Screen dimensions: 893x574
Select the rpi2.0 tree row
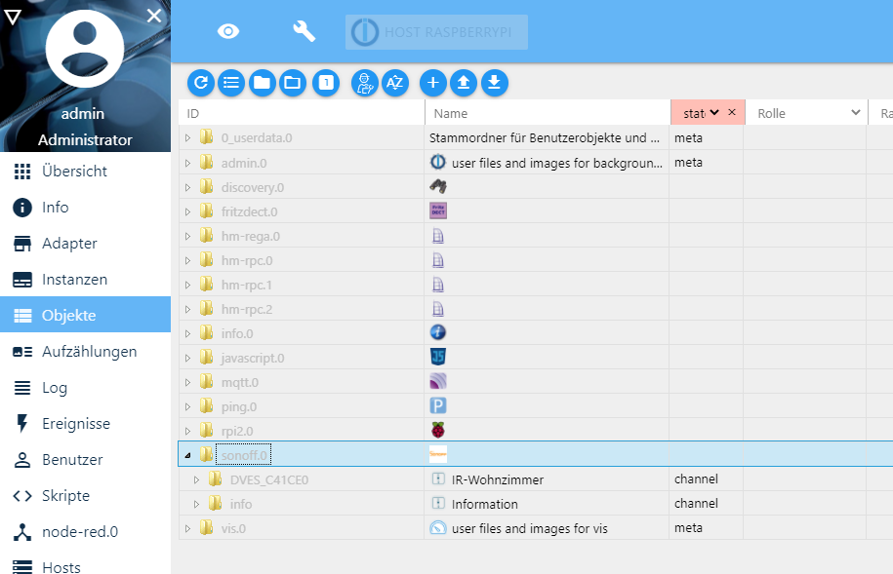(x=536, y=431)
